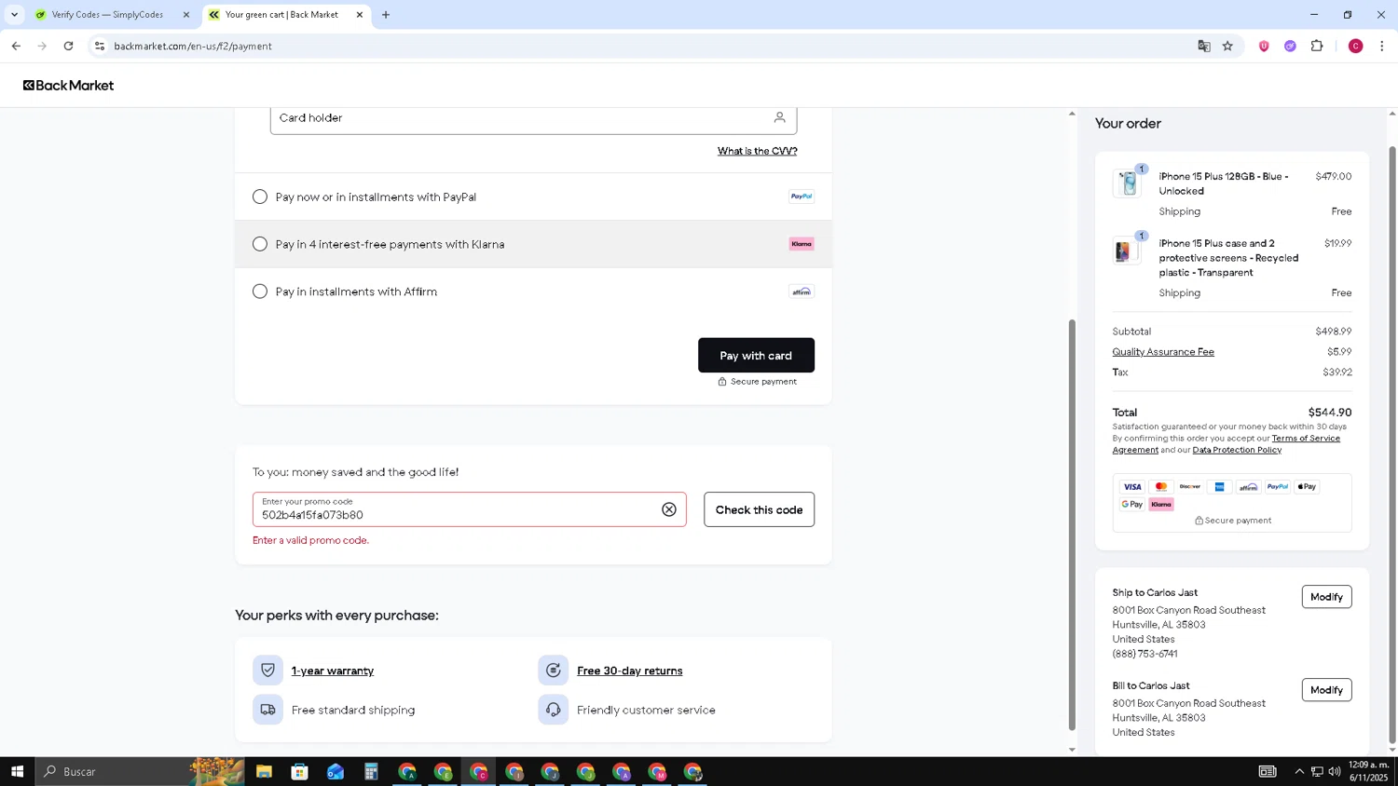This screenshot has width=1398, height=786.
Task: Open Terms of Service Agreement link
Action: (x=1226, y=444)
